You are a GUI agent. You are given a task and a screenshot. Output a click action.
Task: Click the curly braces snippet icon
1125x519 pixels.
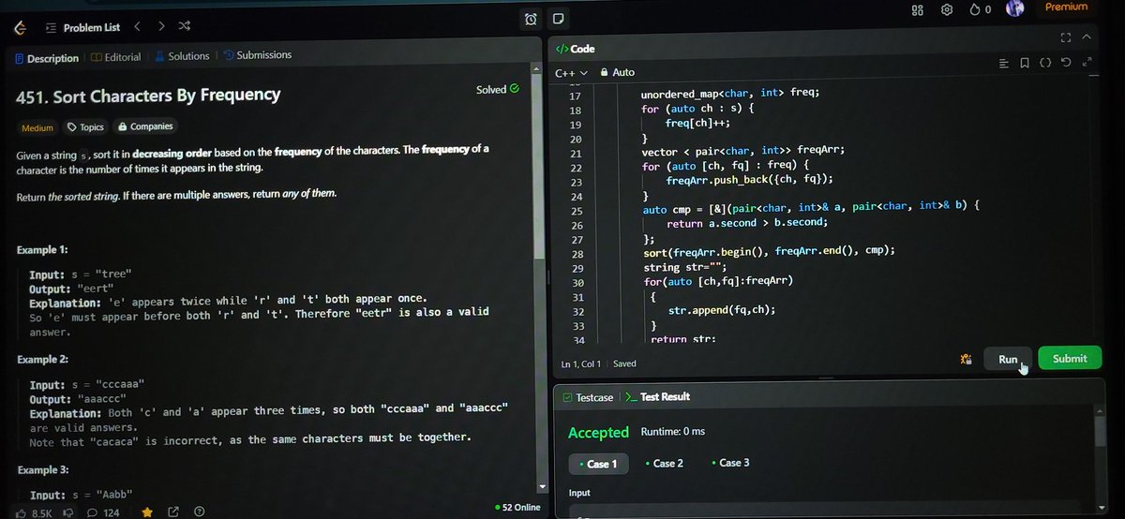[x=1045, y=63]
